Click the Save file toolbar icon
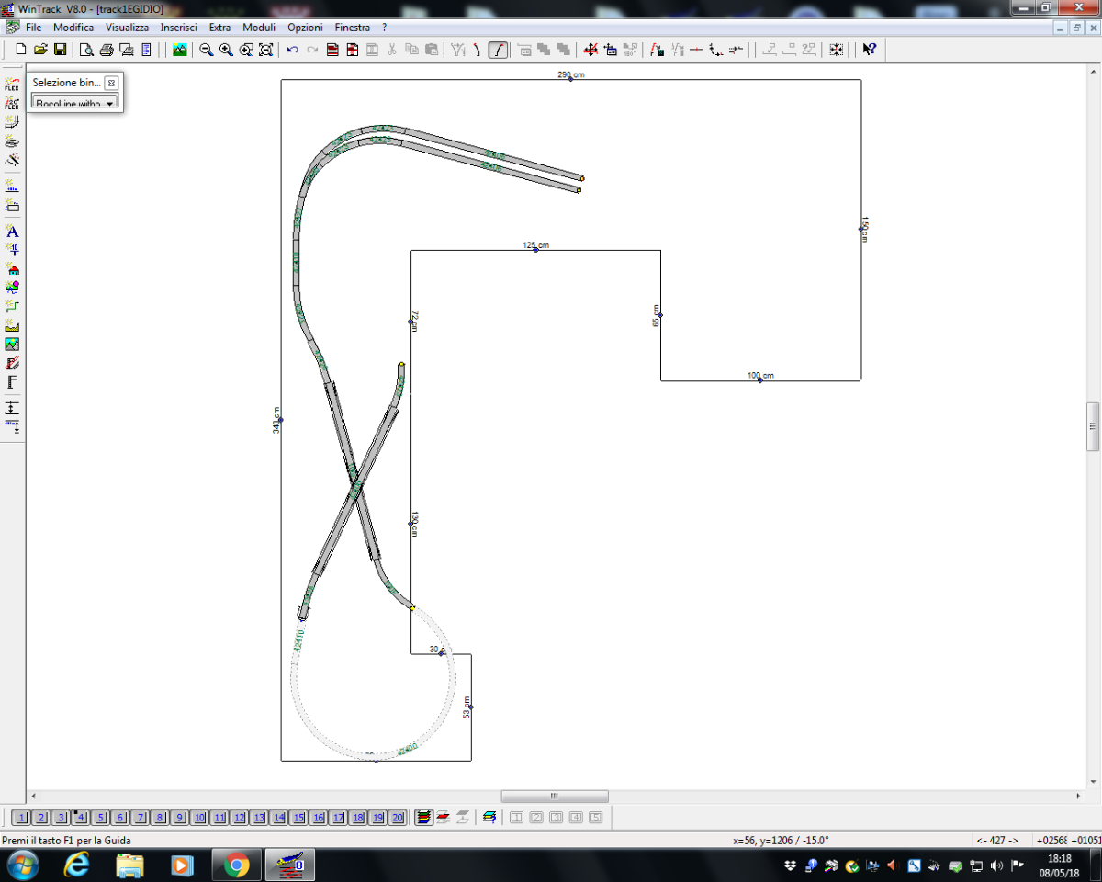Image resolution: width=1102 pixels, height=882 pixels. (x=60, y=50)
